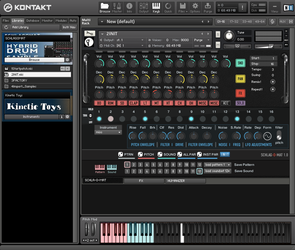295x250 pixels.
Task: Open the instrument Purge dropdown
Action: [202, 40]
